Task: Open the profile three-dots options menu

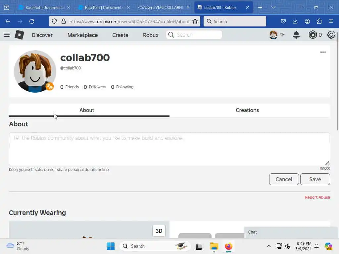Action: (x=323, y=52)
